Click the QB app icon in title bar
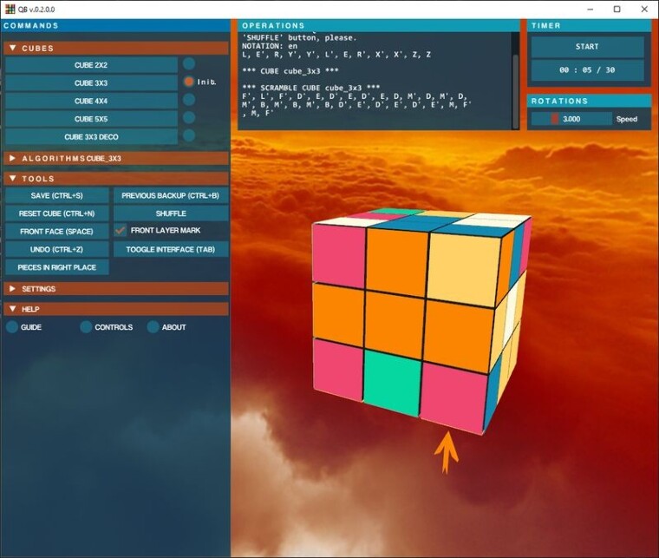659x558 pixels. [x=10, y=9]
